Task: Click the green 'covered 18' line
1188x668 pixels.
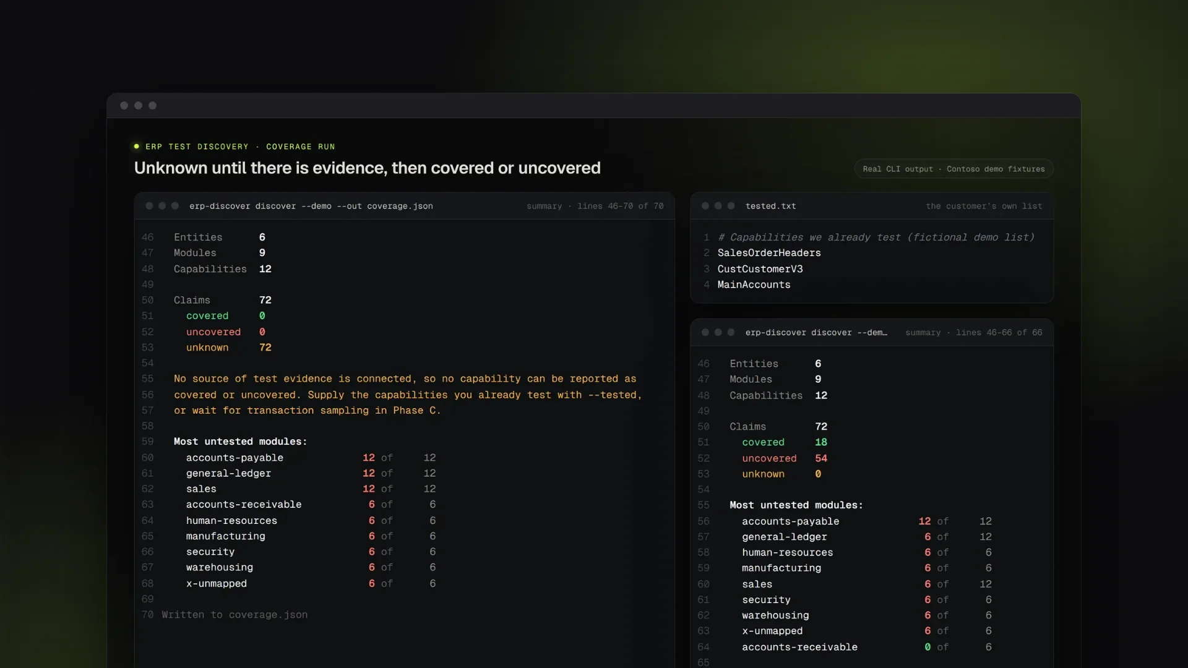Action: click(x=785, y=442)
